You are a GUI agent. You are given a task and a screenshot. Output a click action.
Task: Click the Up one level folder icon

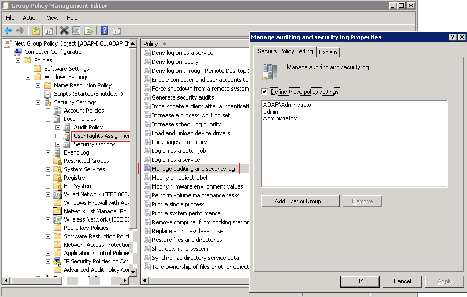tap(36, 30)
